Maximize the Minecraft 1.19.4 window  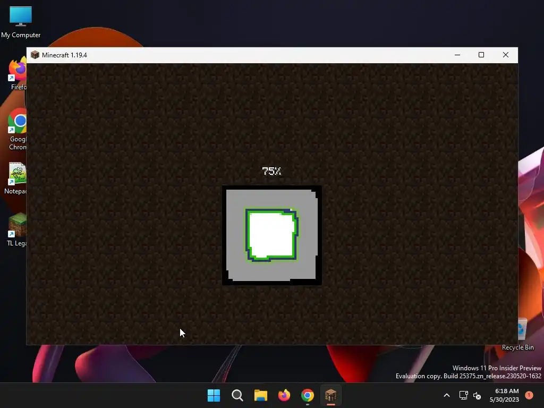(481, 55)
